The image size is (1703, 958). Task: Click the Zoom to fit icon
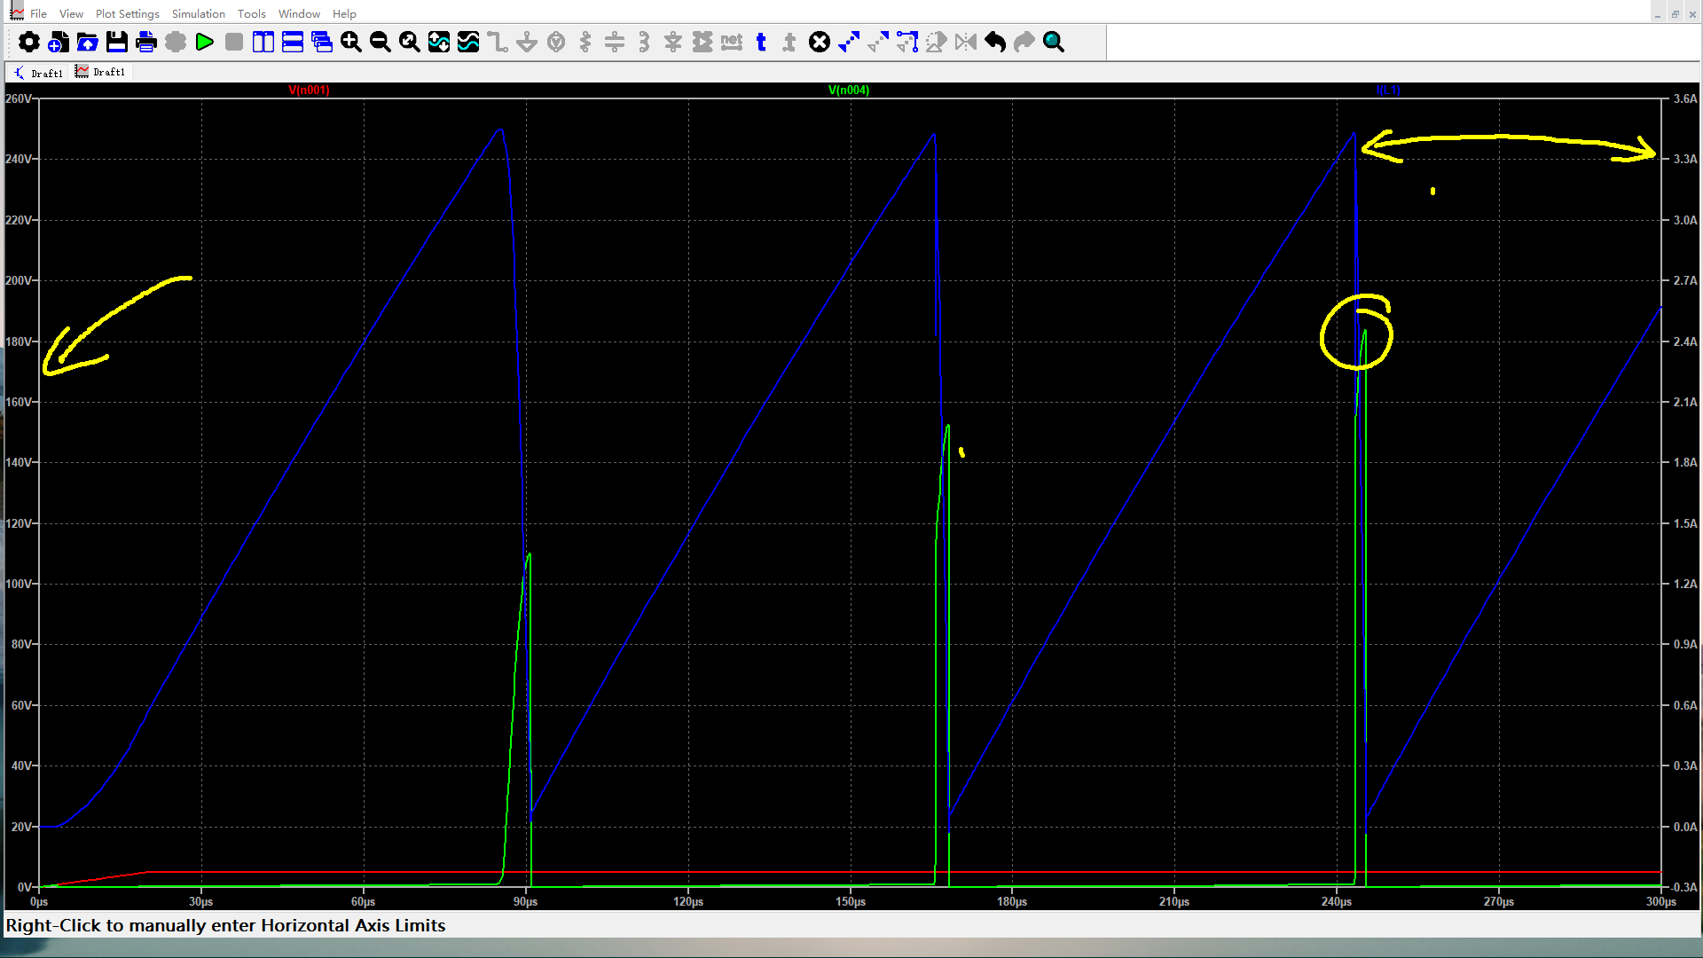410,42
